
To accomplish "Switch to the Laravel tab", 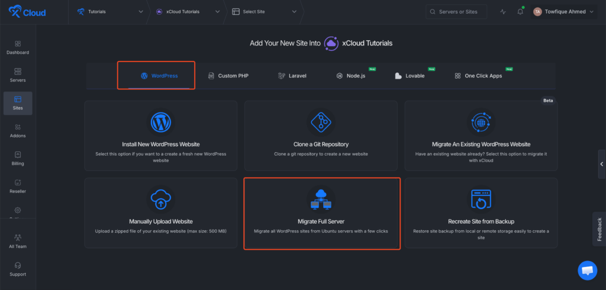I will [292, 76].
